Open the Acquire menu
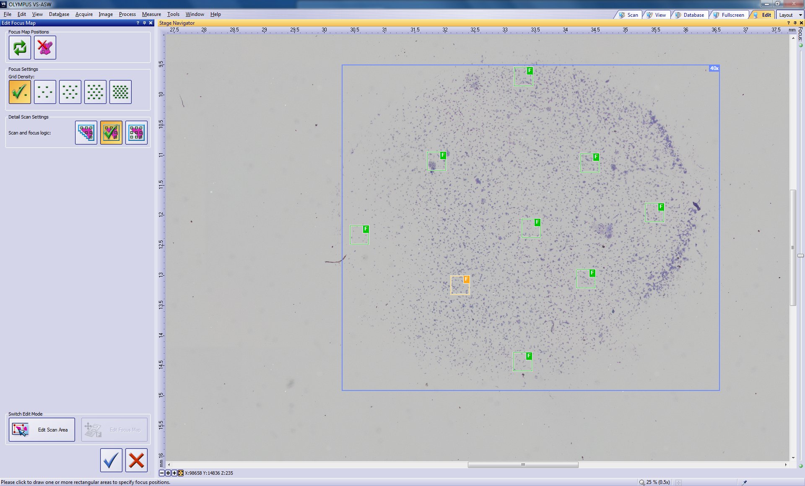Image resolution: width=805 pixels, height=486 pixels. pyautogui.click(x=84, y=14)
